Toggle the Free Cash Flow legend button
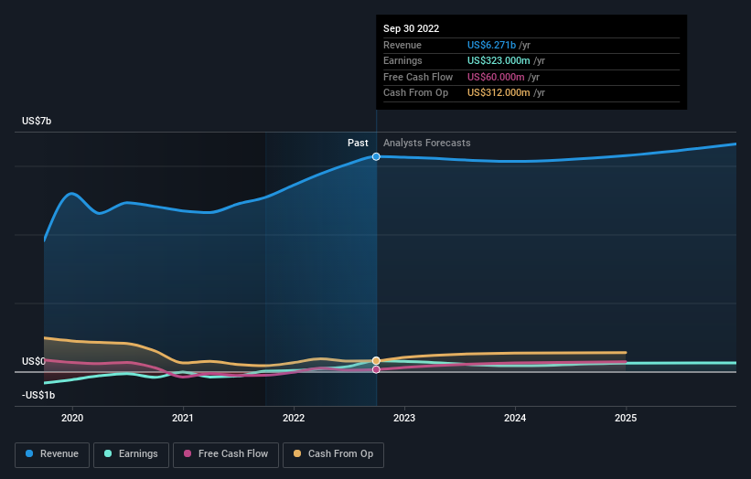The height and width of the screenshot is (479, 751). click(x=226, y=454)
